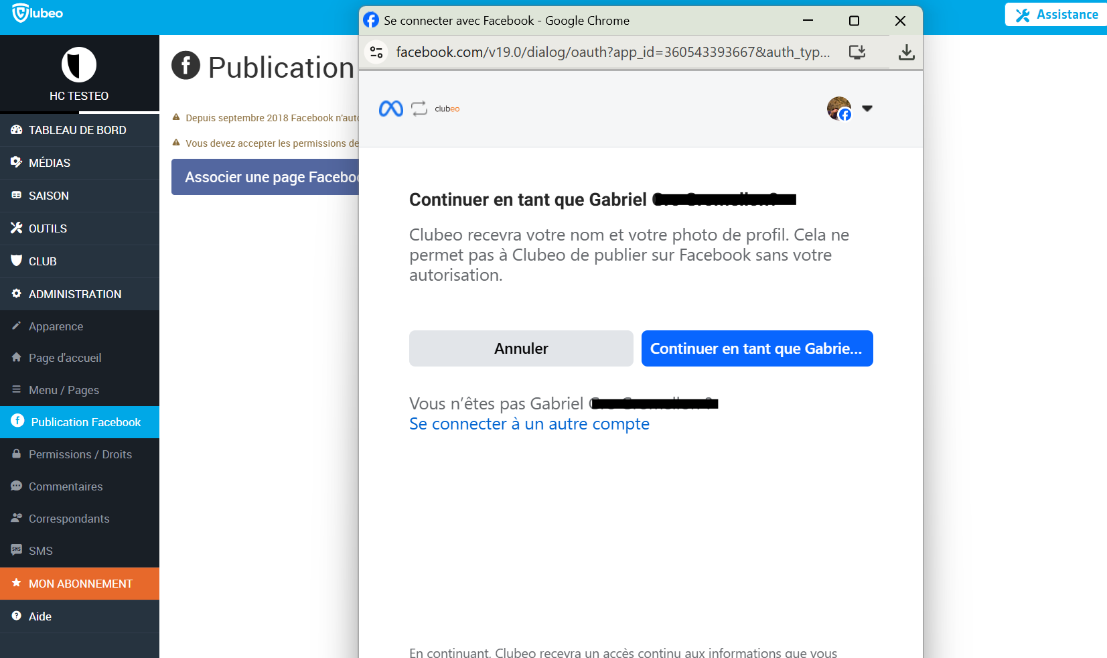This screenshot has width=1107, height=658.
Task: Click the brush icon beside Apparence
Action: coord(17,326)
